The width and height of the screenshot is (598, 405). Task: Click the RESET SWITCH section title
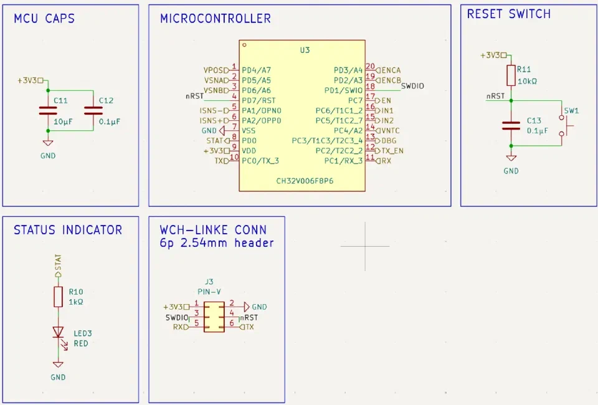coord(509,14)
